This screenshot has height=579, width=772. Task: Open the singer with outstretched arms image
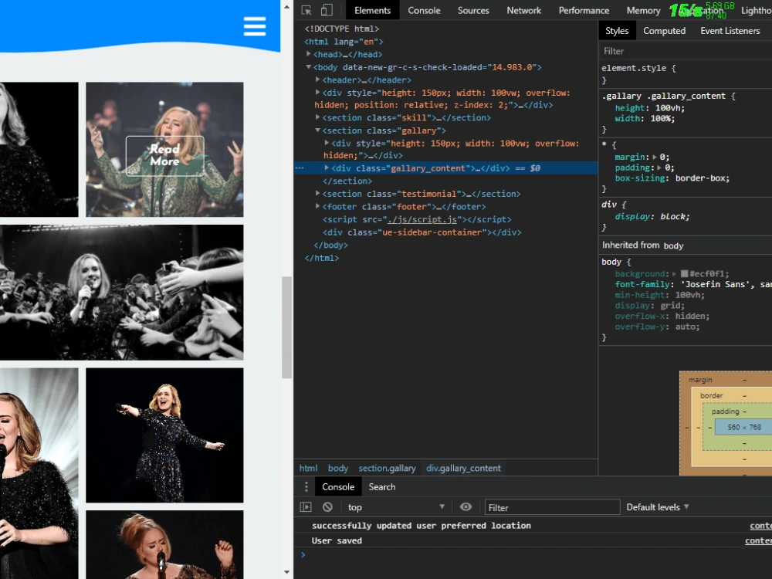click(164, 435)
